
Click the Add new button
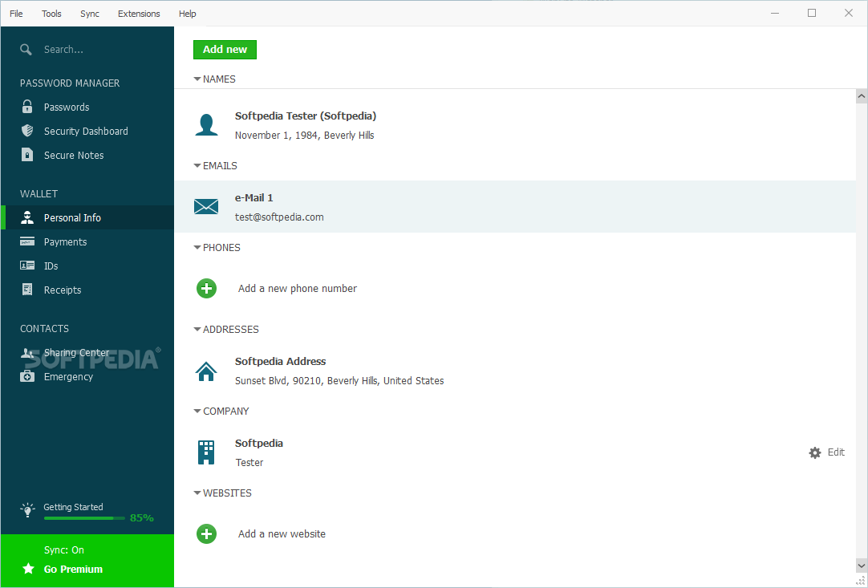pos(225,49)
